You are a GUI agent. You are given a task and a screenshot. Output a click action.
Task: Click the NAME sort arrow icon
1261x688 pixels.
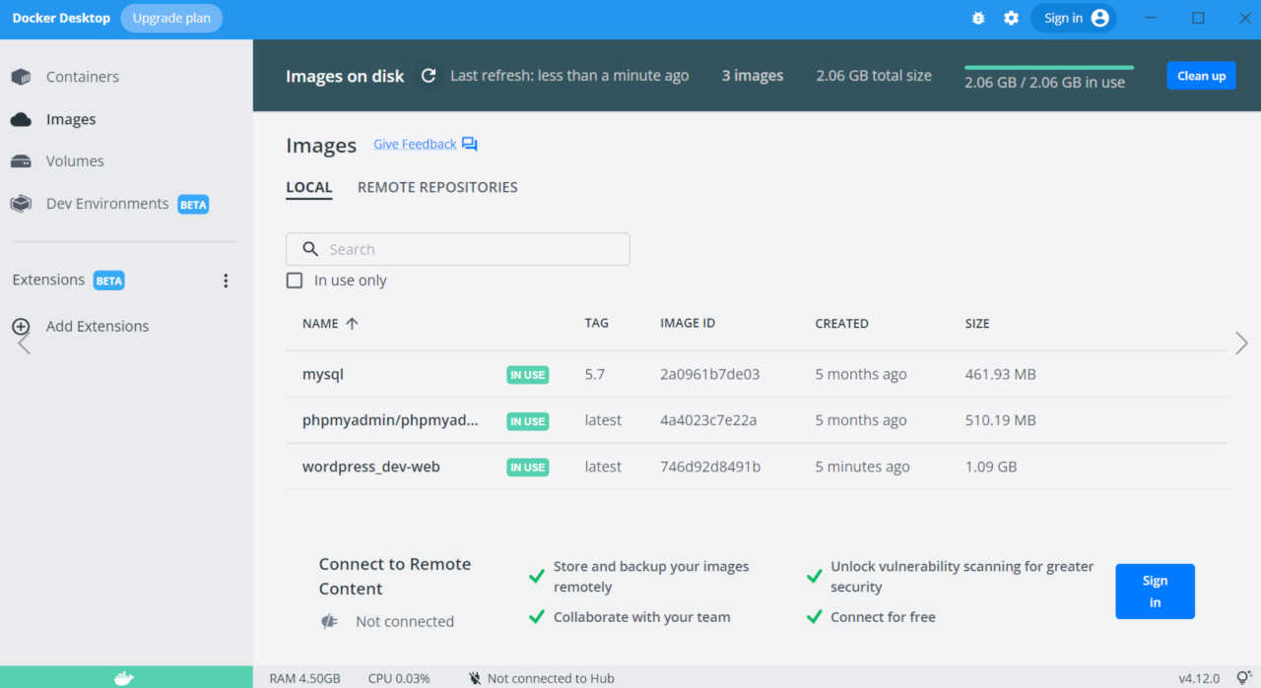pyautogui.click(x=353, y=324)
